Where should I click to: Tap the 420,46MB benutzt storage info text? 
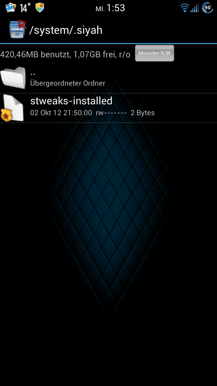pyautogui.click(x=35, y=54)
